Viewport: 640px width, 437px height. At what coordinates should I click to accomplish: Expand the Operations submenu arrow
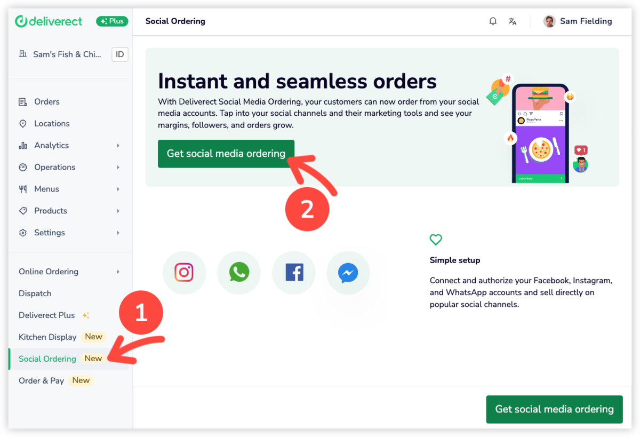(x=118, y=168)
